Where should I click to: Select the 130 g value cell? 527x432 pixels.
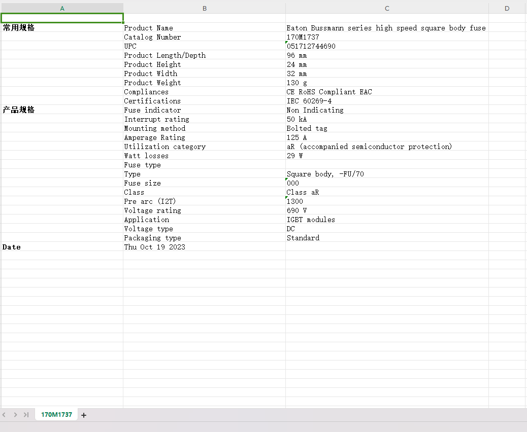pos(387,82)
